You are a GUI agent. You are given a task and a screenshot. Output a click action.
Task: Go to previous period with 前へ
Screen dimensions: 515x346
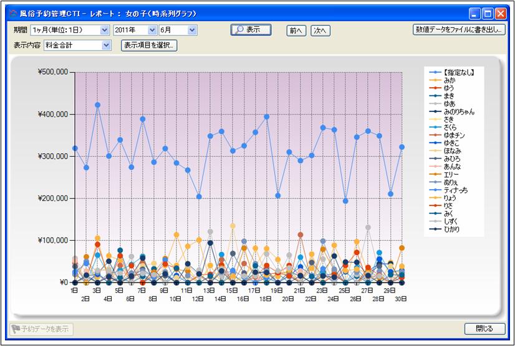tap(296, 30)
